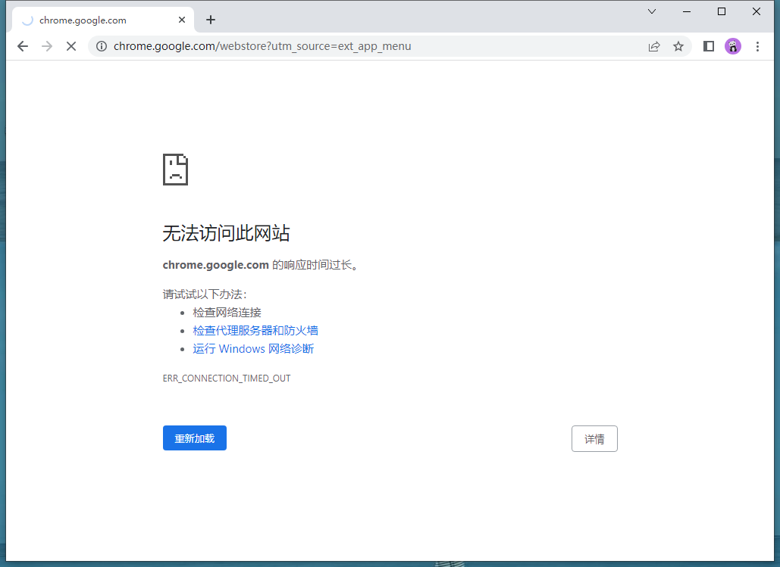Viewport: 780px width, 567px height.
Task: Open 检查代理服务器和防火墙 link
Action: point(255,331)
